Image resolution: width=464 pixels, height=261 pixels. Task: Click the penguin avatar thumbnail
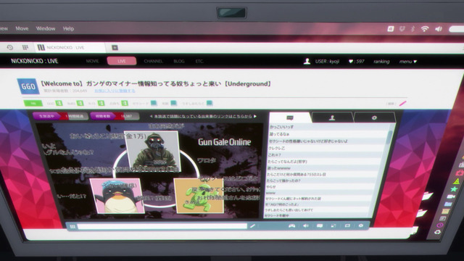click(117, 196)
